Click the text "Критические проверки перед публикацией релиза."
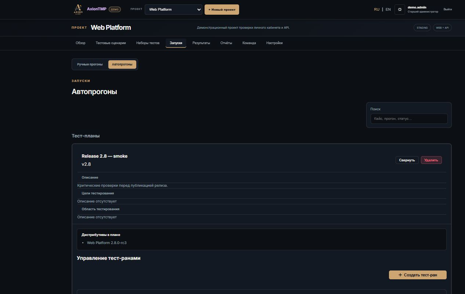 122,186
